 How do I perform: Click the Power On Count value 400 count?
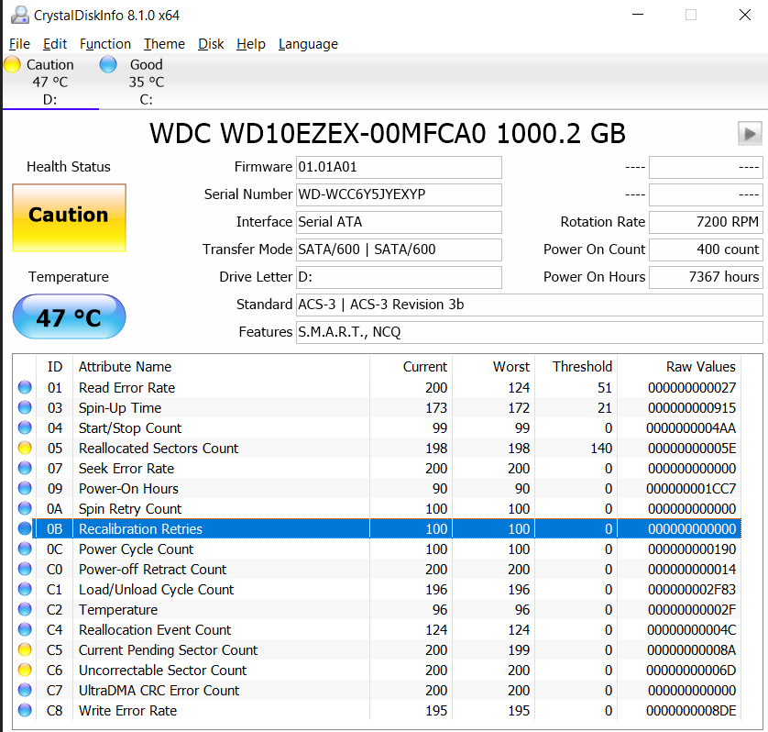(706, 250)
